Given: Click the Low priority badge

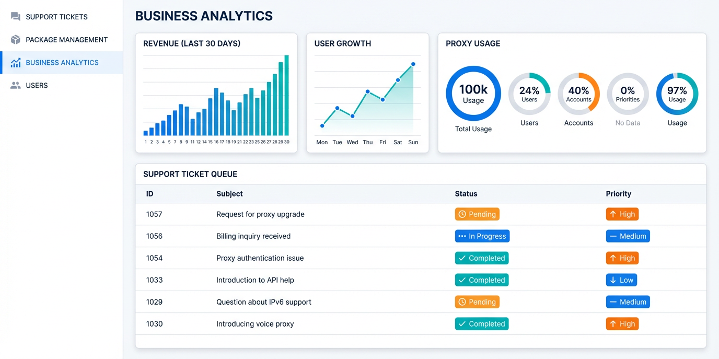Looking at the screenshot, I should point(621,280).
